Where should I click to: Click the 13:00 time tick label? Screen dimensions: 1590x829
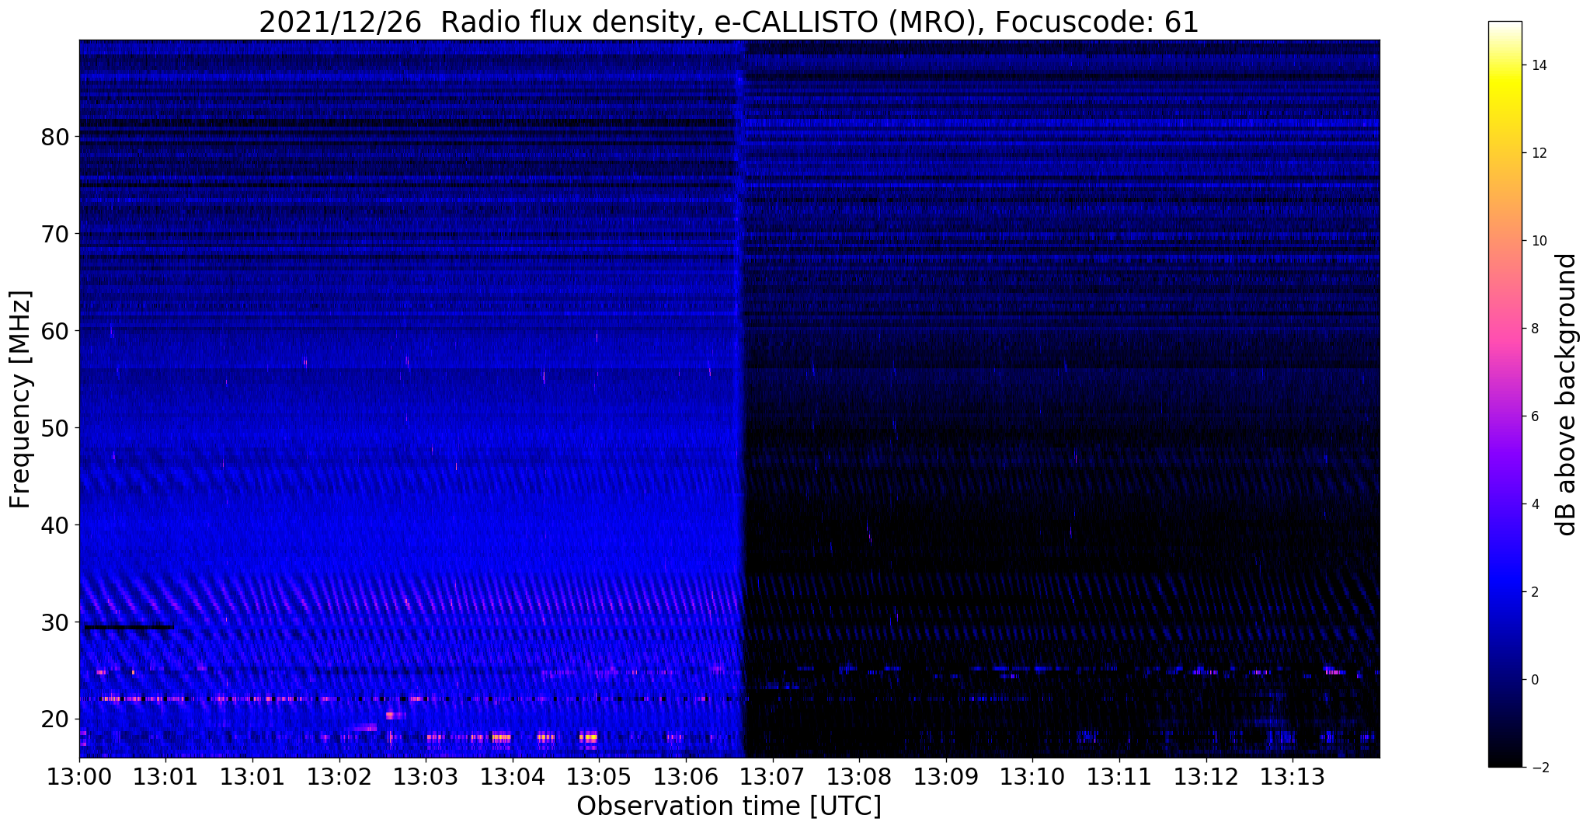(x=79, y=777)
